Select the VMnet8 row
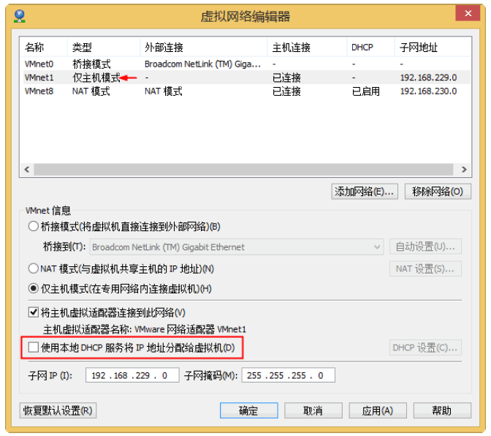Viewport: 491px width, 436px height. [247, 91]
